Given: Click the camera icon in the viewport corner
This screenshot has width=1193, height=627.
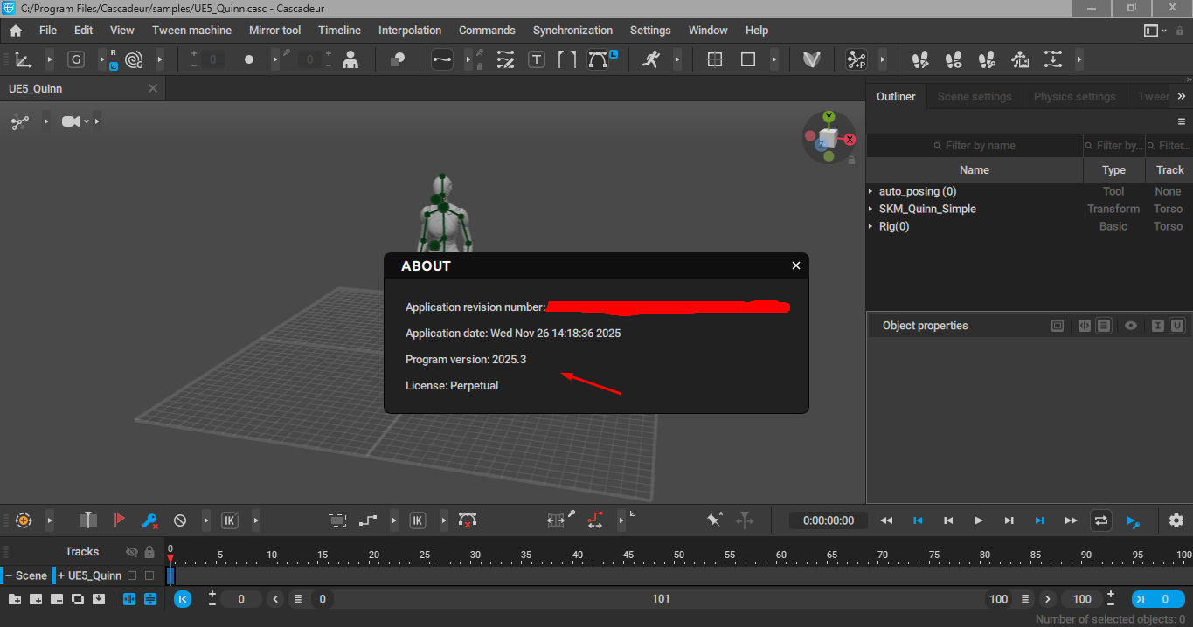Looking at the screenshot, I should pos(71,121).
